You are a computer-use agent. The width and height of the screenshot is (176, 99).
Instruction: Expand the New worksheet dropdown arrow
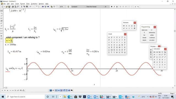(4, 7)
